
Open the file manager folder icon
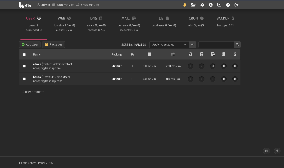click(193, 5)
